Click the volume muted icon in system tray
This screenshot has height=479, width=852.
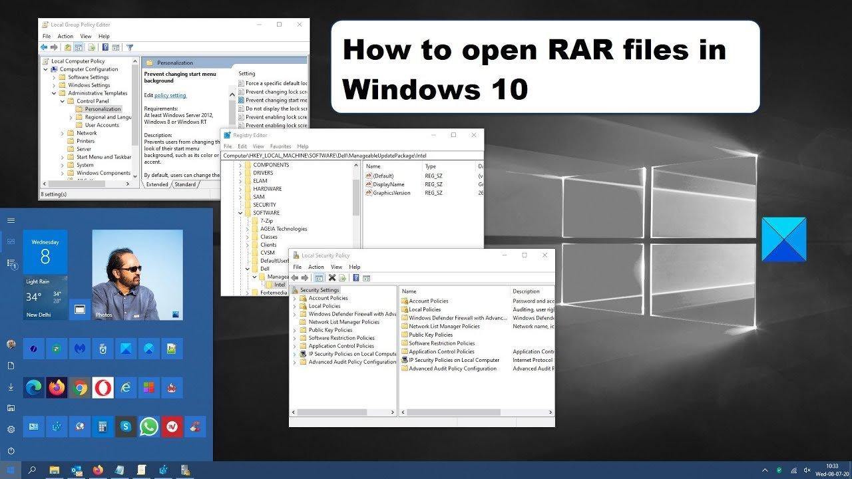(x=807, y=470)
